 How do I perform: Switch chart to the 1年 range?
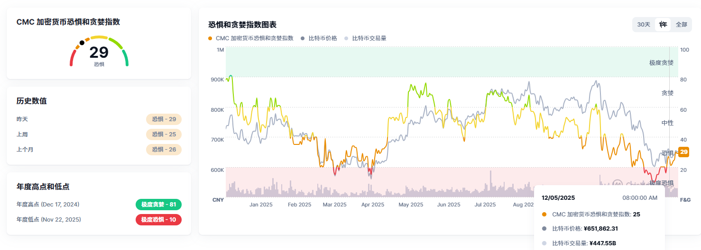663,25
